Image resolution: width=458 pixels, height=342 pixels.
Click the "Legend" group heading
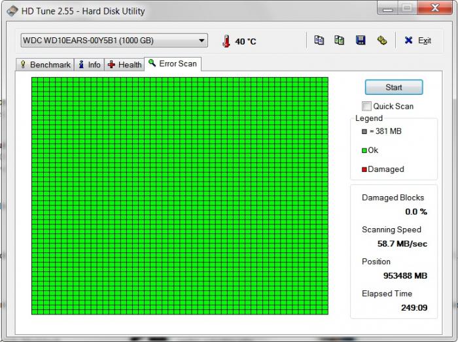369,118
